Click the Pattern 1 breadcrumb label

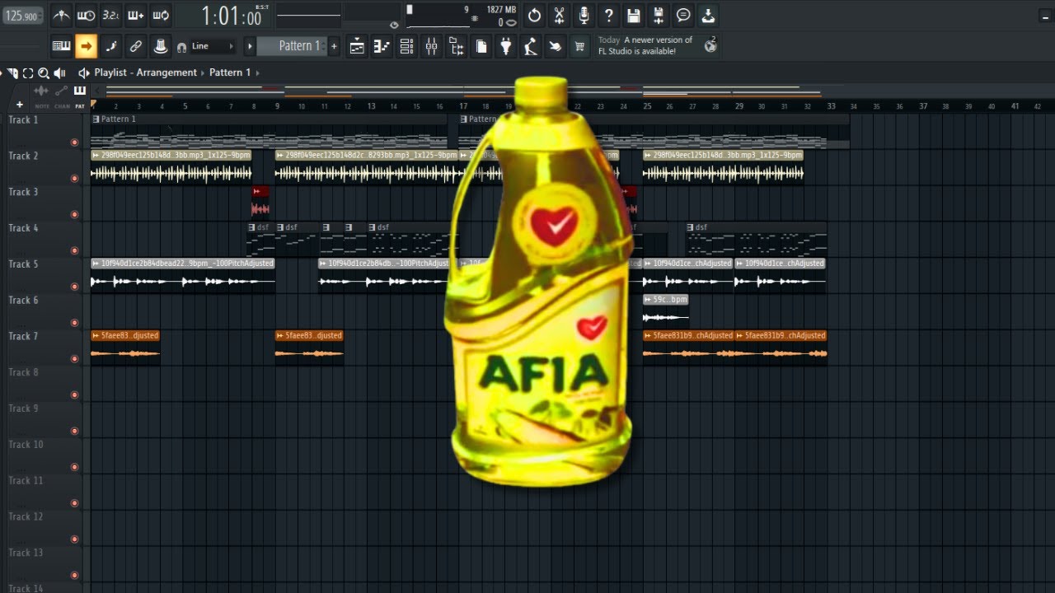click(230, 72)
